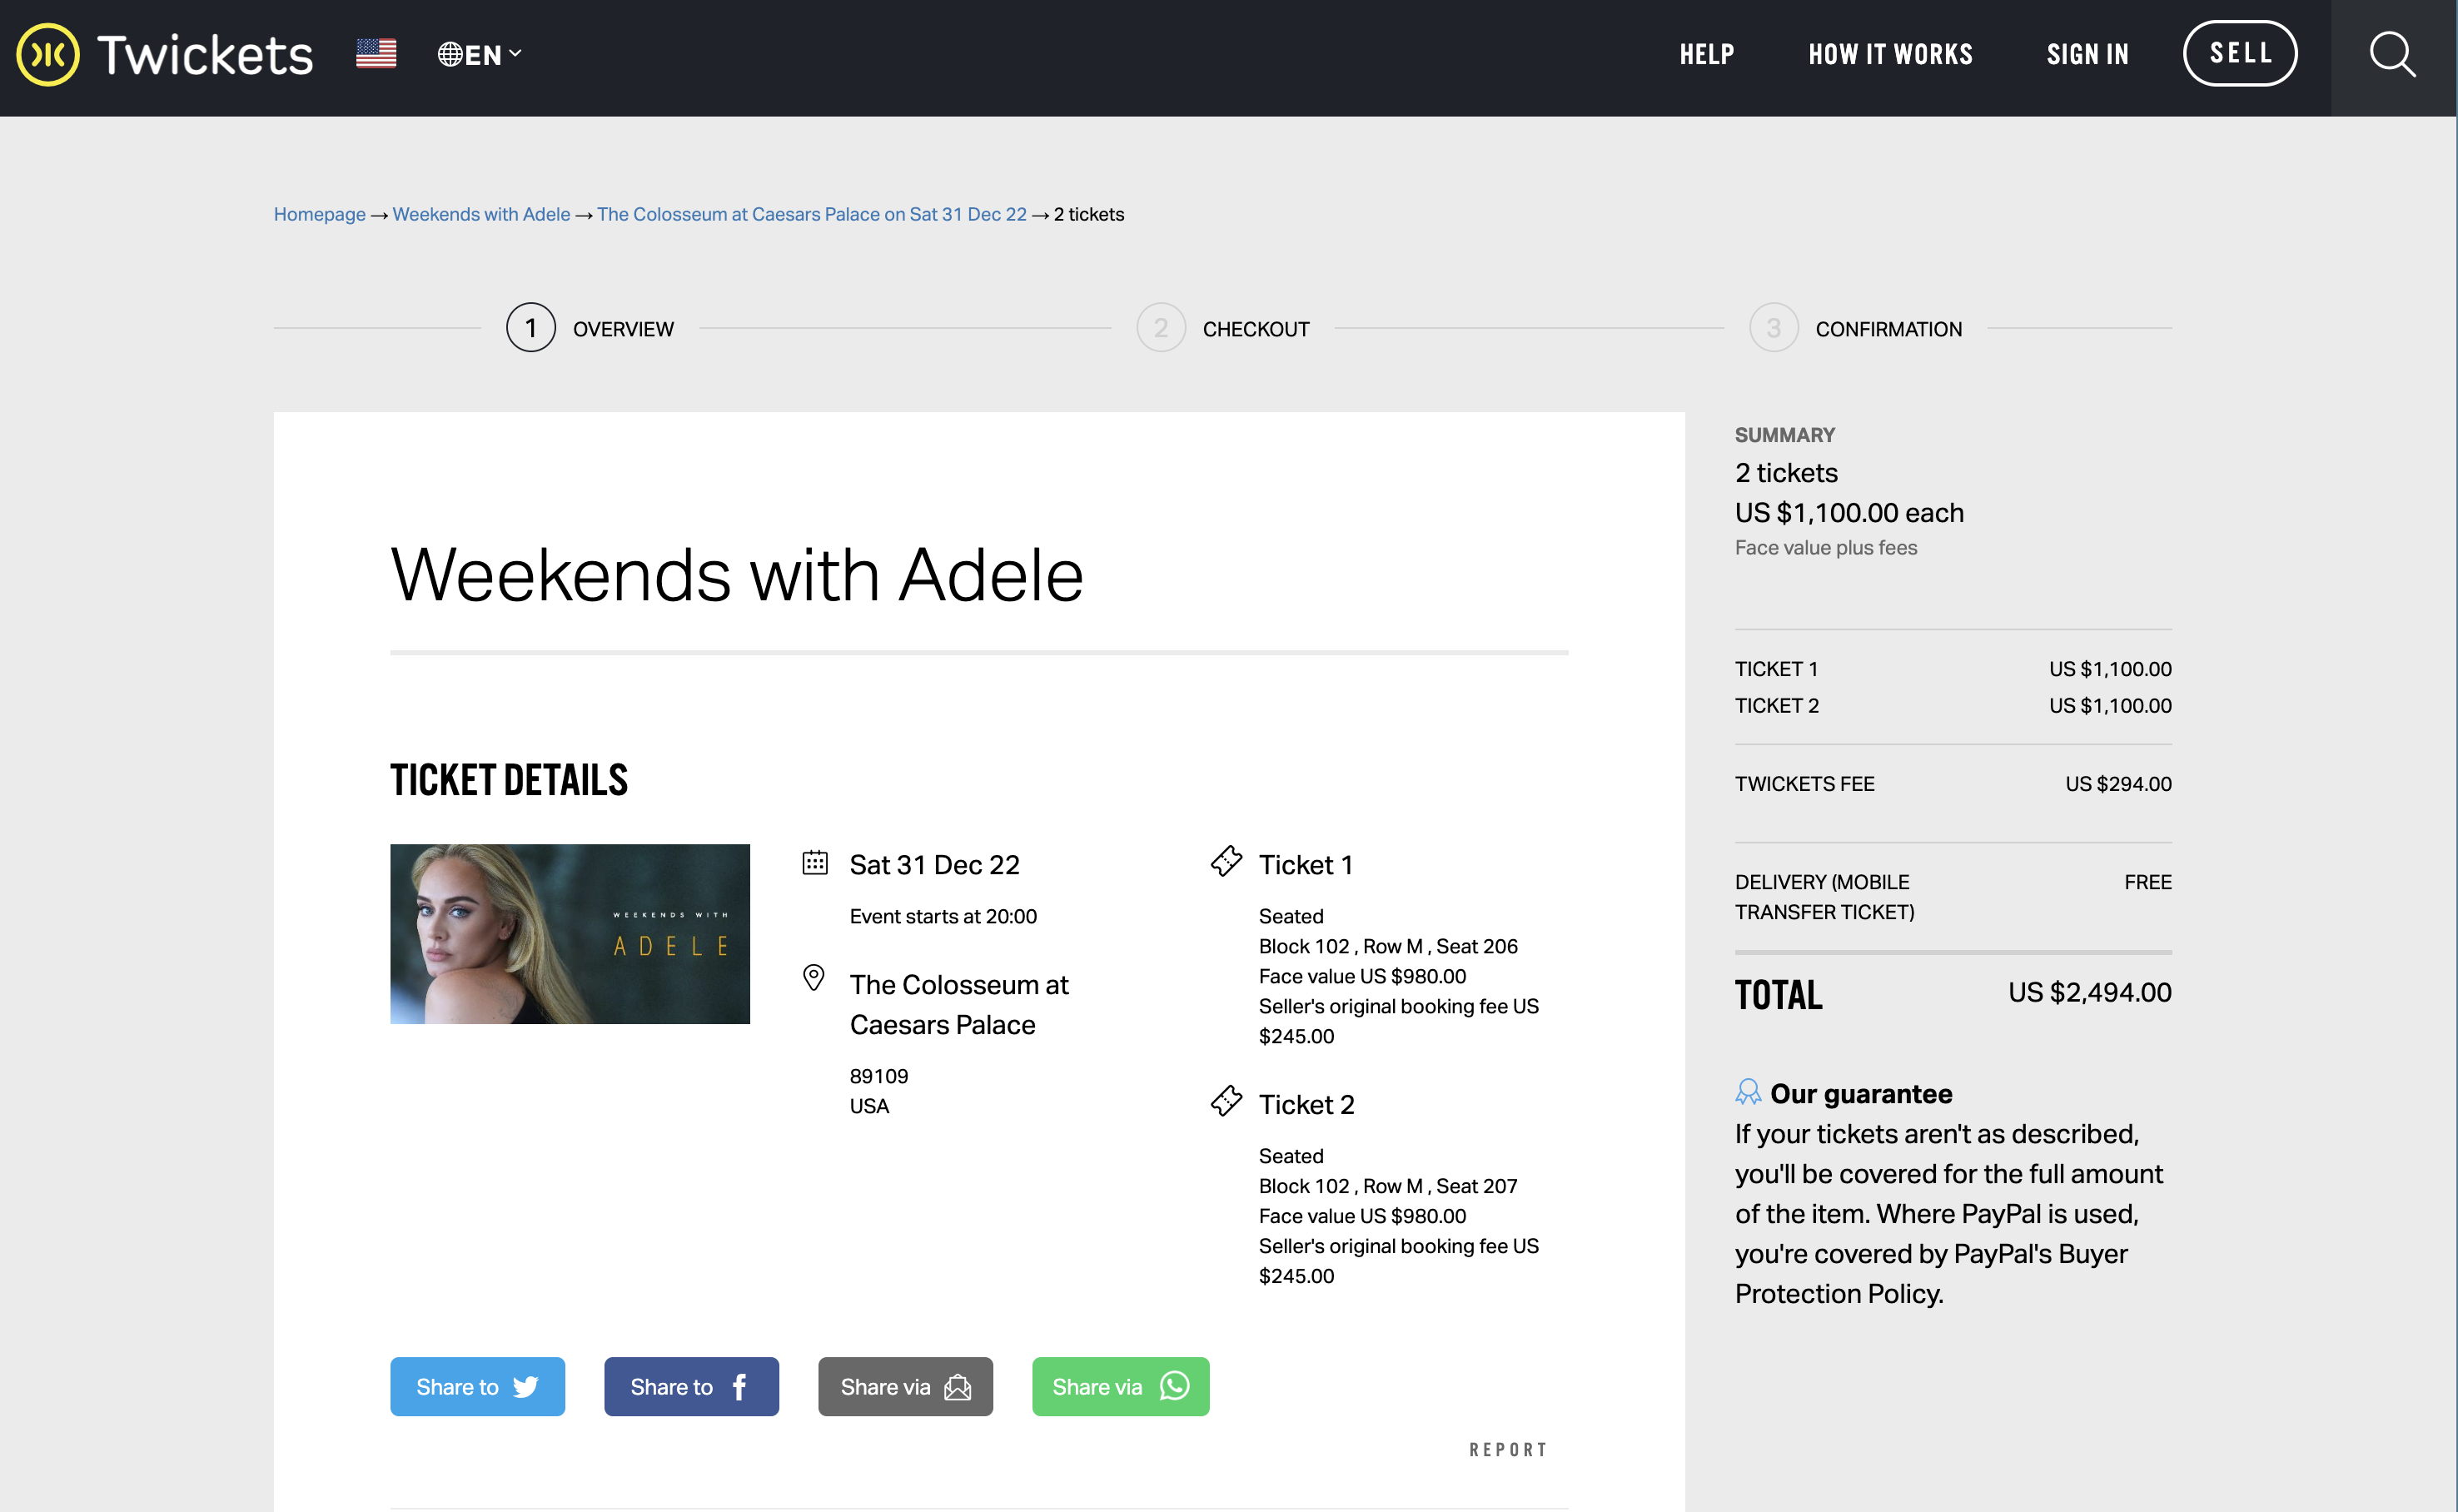Expand the EN language dropdown
Image resolution: width=2458 pixels, height=1512 pixels.
click(x=481, y=53)
